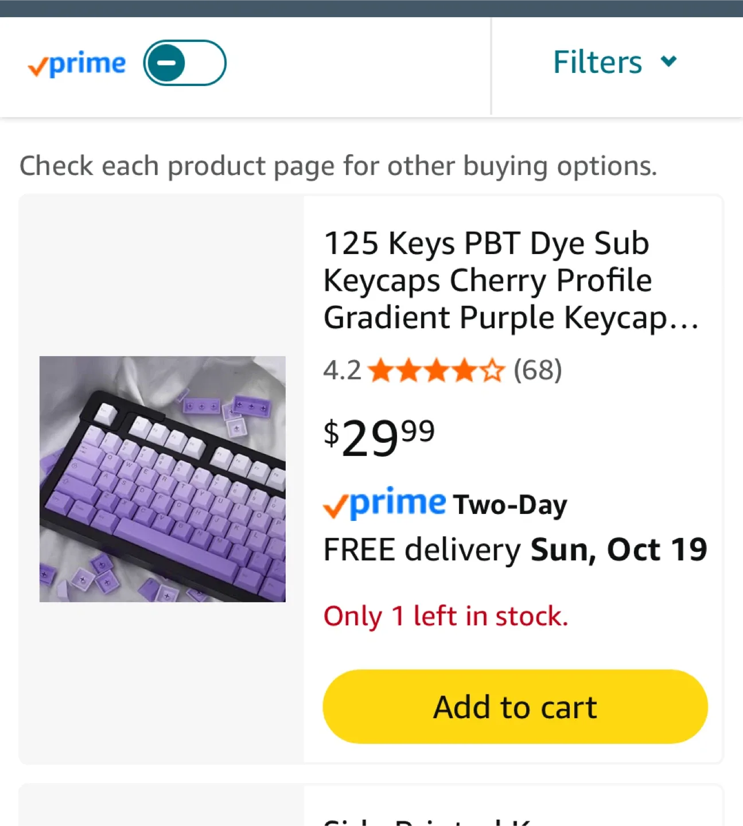The height and width of the screenshot is (826, 743).
Task: Click the Prime checkmark logo icon
Action: pos(38,65)
